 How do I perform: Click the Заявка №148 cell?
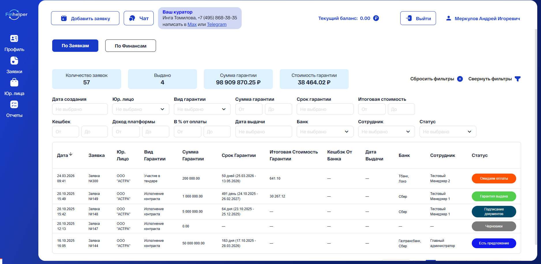click(94, 212)
